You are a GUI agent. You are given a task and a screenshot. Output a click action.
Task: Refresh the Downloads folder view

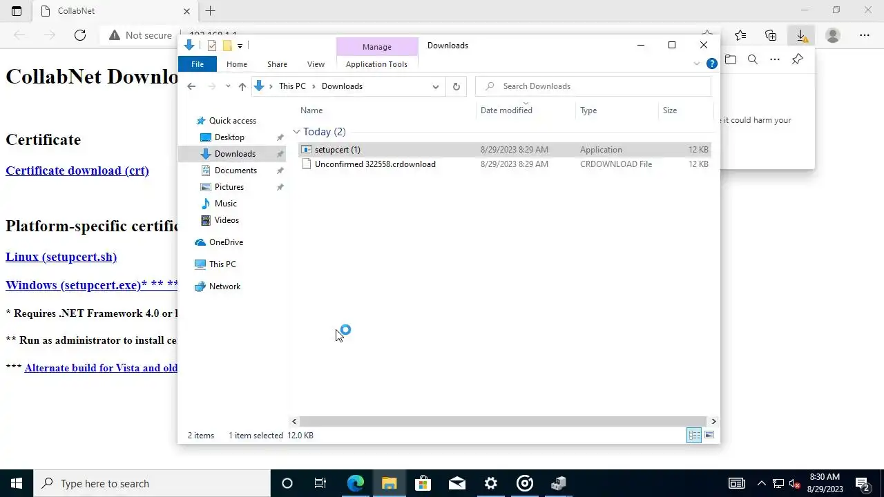[x=456, y=86]
